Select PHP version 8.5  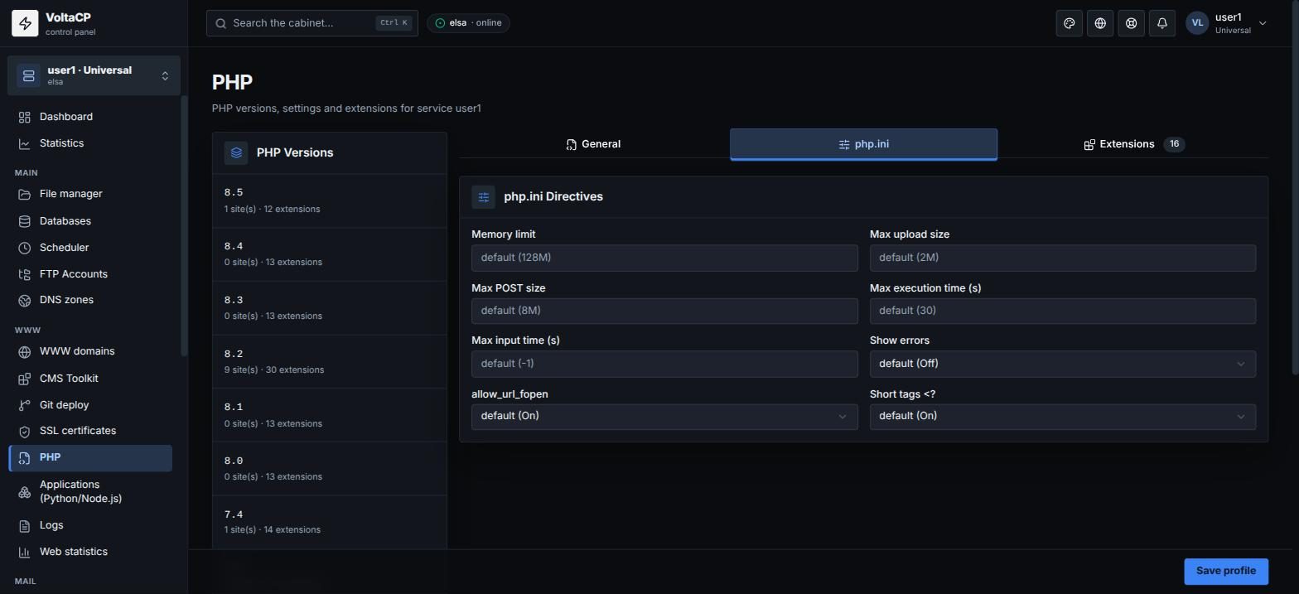point(330,200)
